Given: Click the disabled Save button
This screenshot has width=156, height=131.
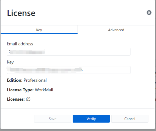Looking at the screenshot, I should coord(52,119).
